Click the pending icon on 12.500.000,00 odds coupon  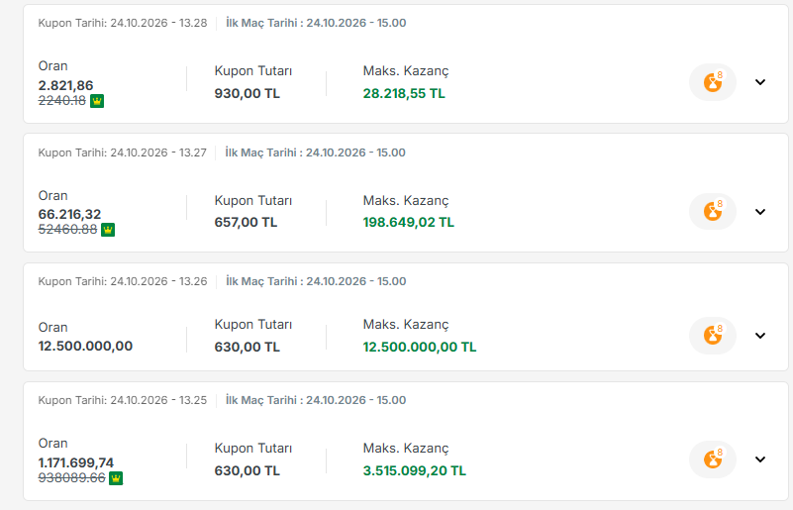(713, 336)
